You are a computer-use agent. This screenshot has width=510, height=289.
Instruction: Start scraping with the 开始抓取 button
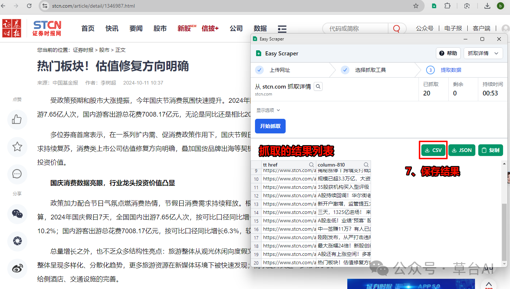[x=270, y=126]
